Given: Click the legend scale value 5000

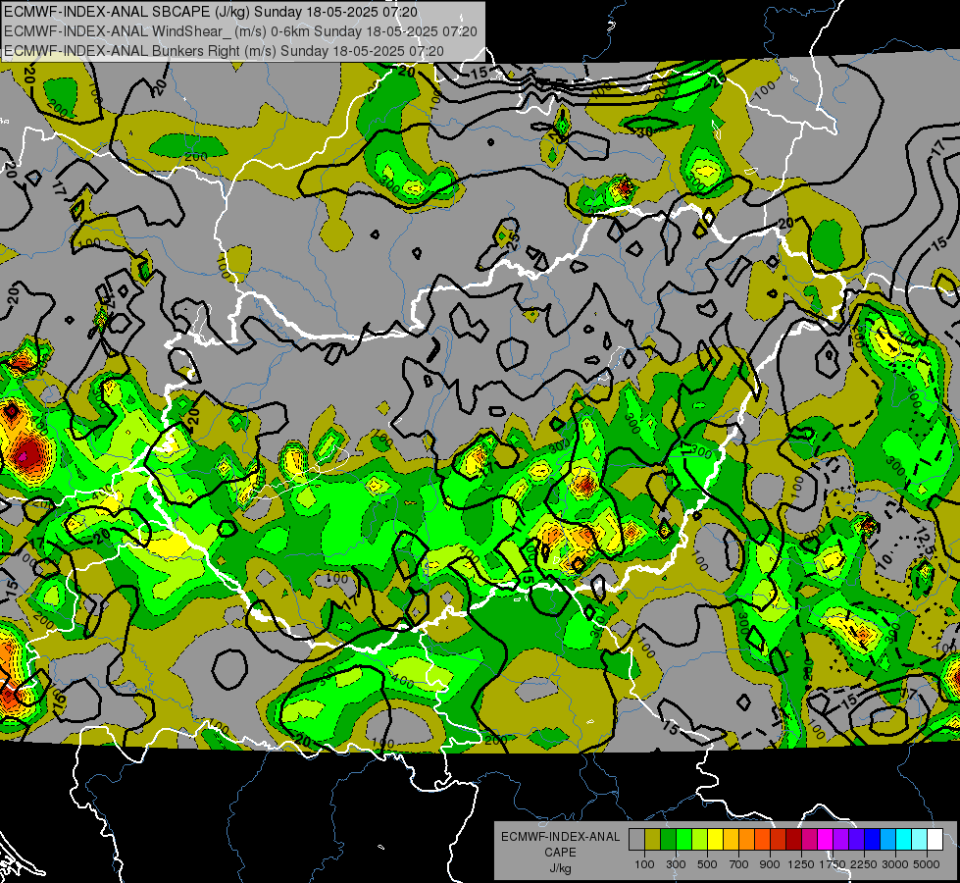Looking at the screenshot, I should tap(927, 864).
